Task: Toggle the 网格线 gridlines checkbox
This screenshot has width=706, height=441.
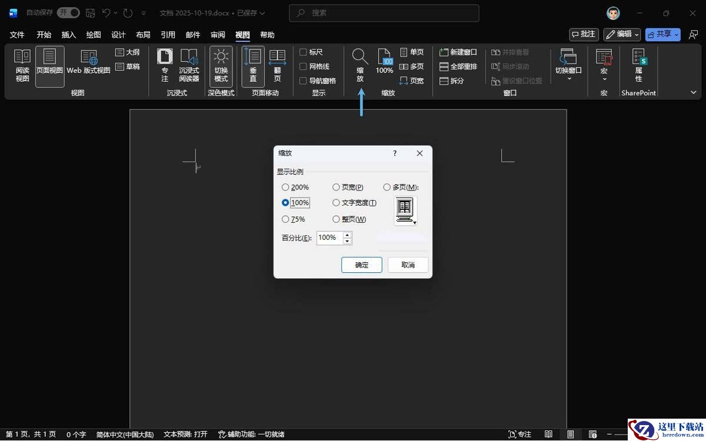Action: coord(304,66)
